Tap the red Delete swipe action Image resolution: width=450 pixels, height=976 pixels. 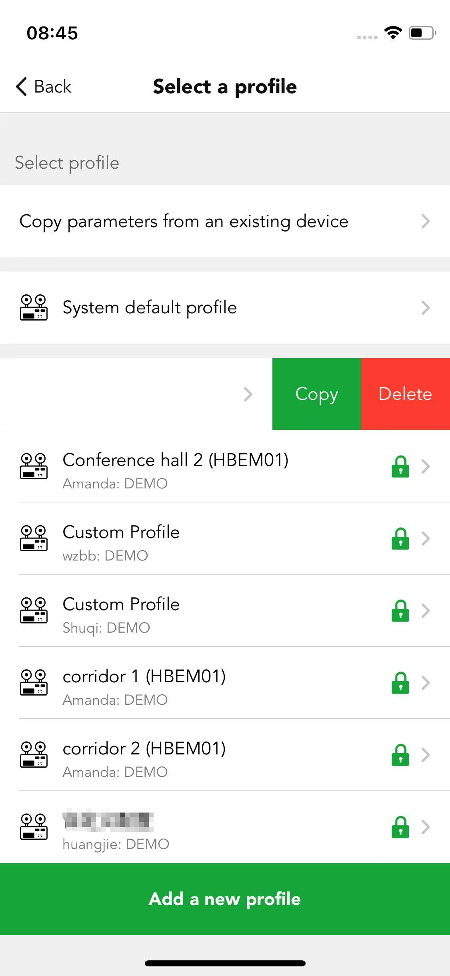[406, 394]
